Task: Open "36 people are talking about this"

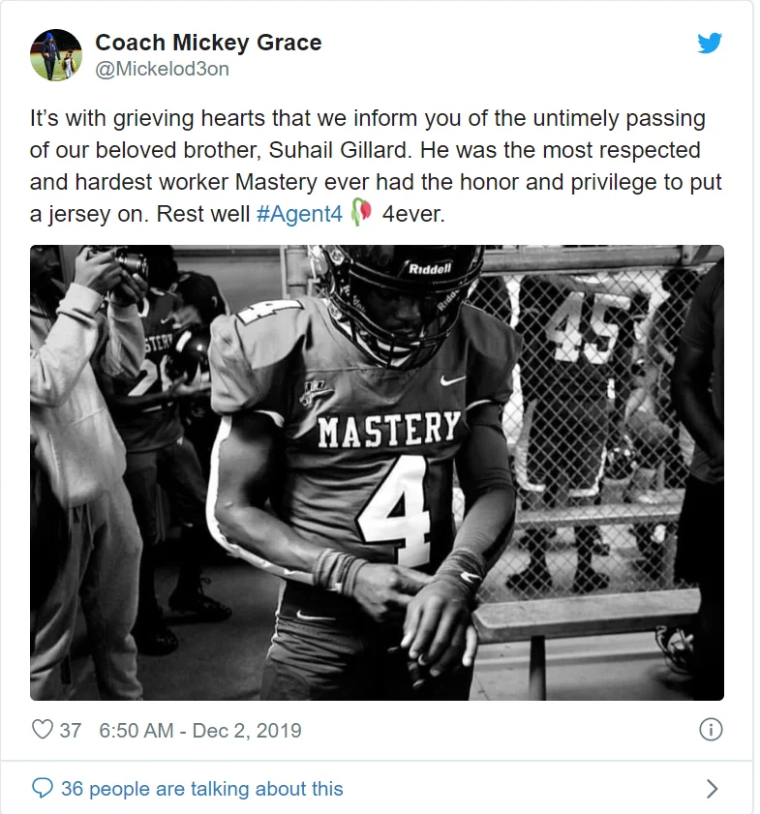Action: point(201,789)
